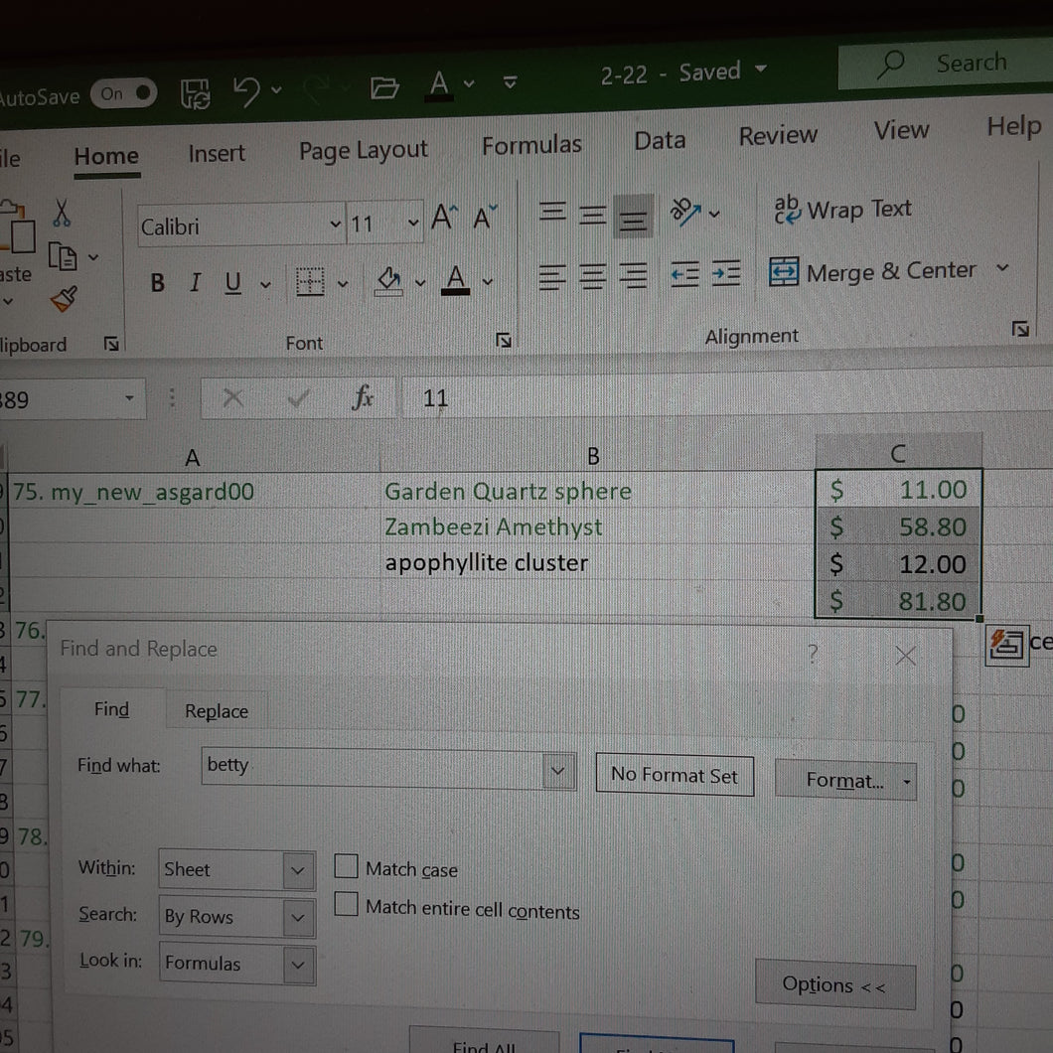This screenshot has width=1053, height=1053.
Task: Switch to the Replace tab
Action: [217, 711]
